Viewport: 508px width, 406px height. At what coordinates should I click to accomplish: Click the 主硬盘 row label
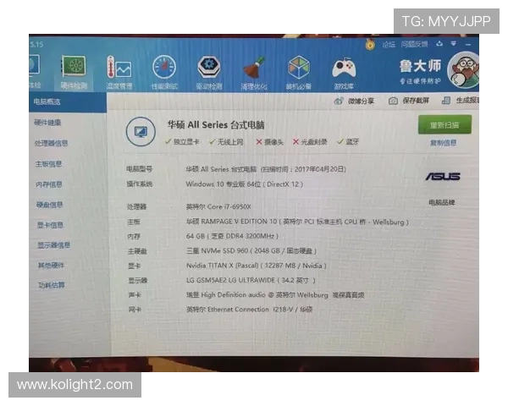pos(137,251)
